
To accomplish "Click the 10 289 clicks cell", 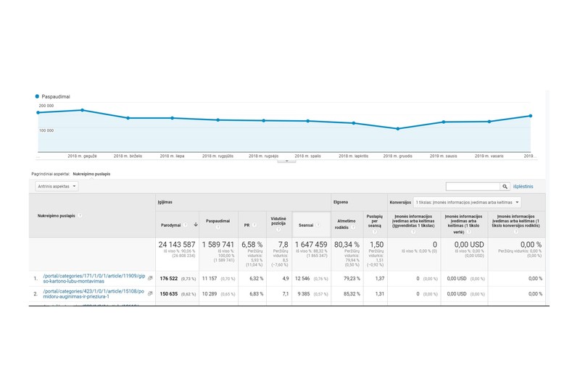I will tap(210, 294).
